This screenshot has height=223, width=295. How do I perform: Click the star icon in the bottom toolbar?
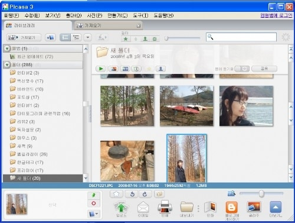116,194
